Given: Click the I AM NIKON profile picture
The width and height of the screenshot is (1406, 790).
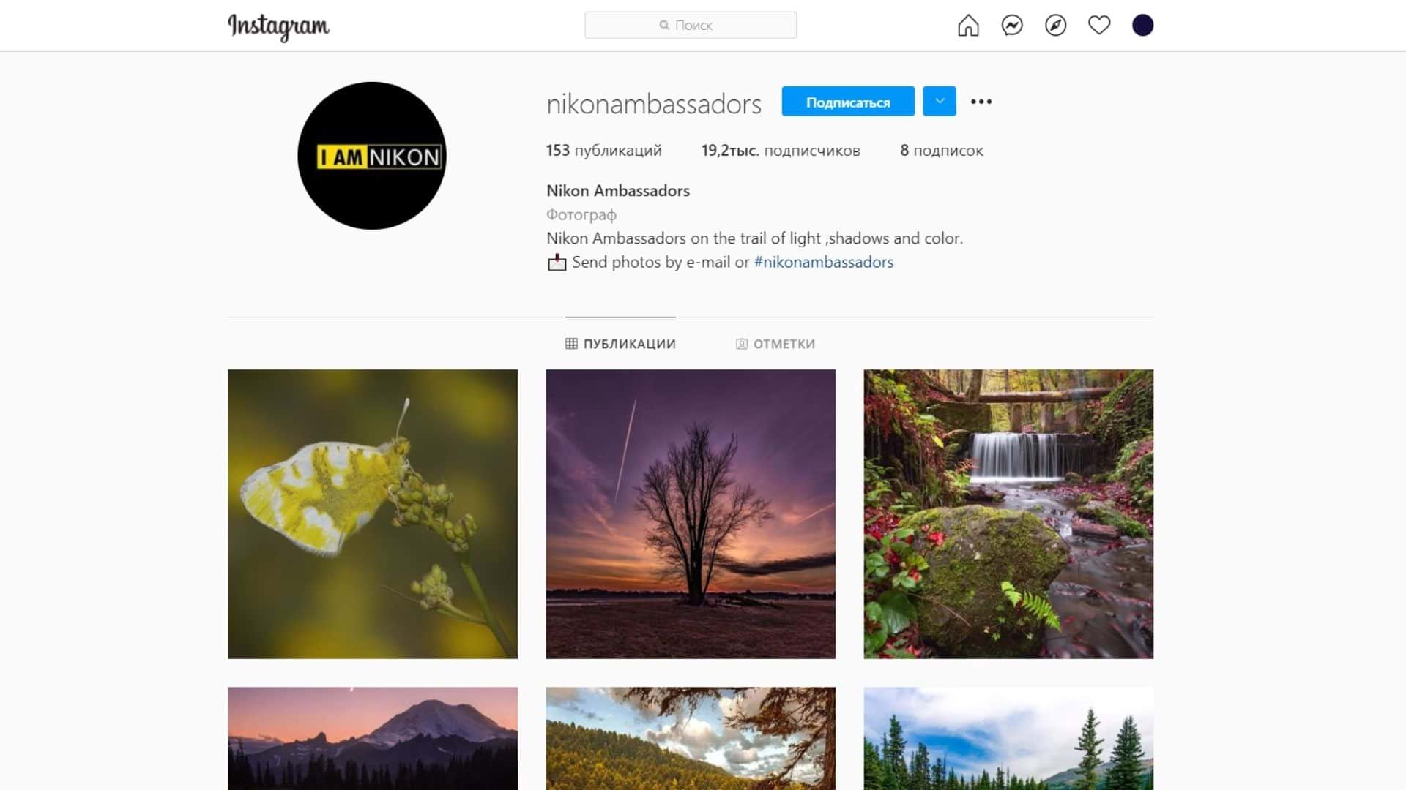Looking at the screenshot, I should point(372,156).
